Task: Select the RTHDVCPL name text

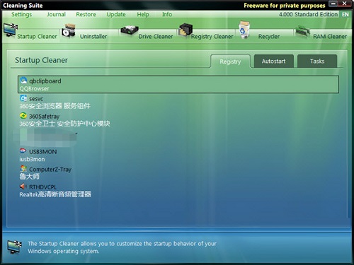Action: click(42, 187)
